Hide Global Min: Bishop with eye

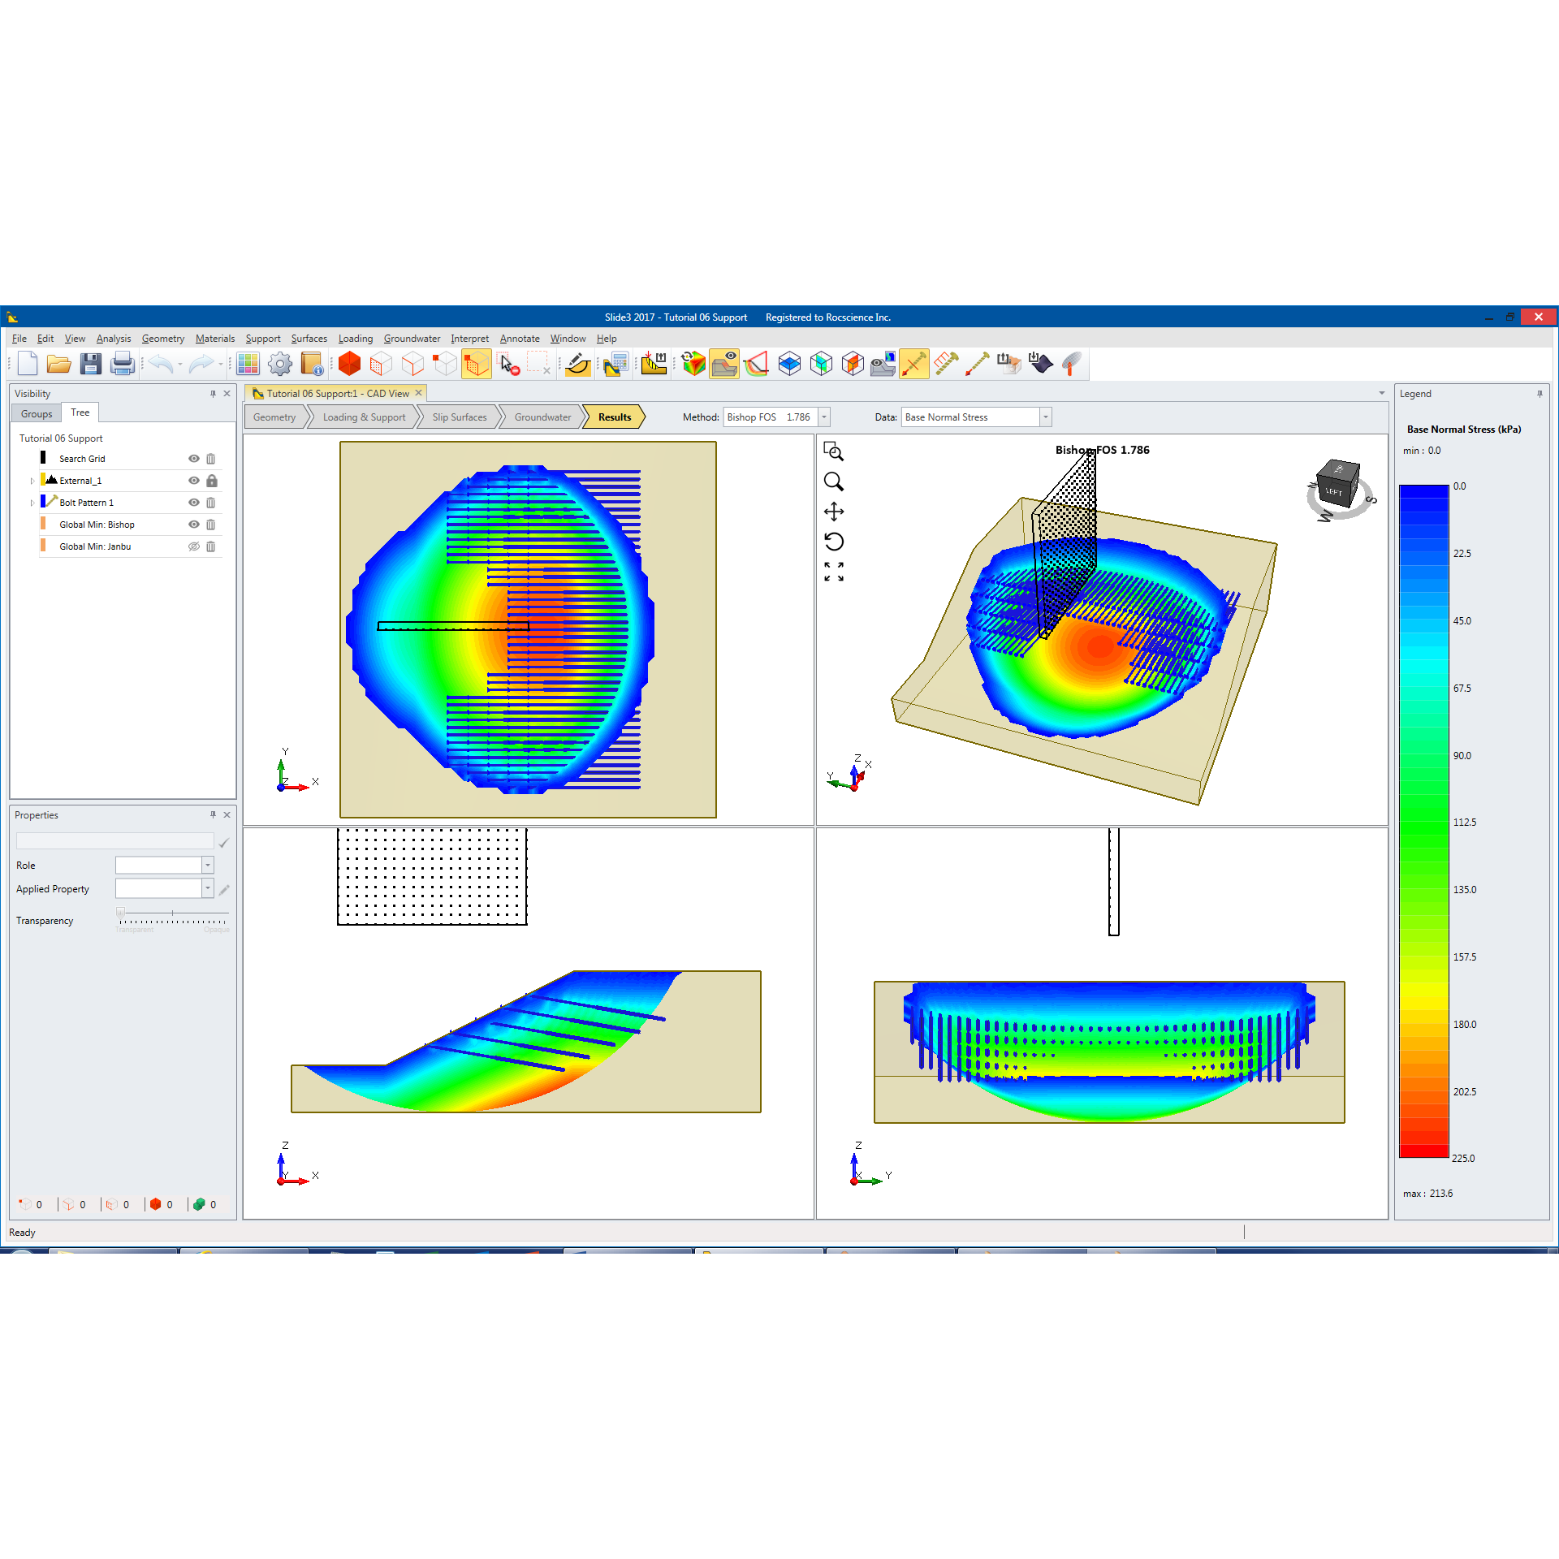pyautogui.click(x=194, y=525)
